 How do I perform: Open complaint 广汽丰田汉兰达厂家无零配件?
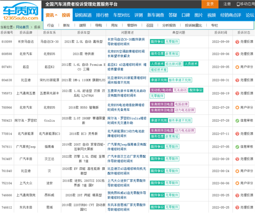coord(127,159)
